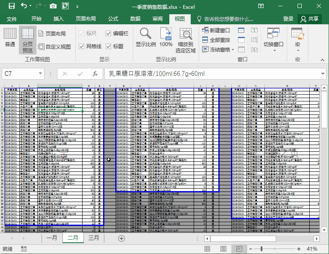Toggle the 编辑栏 formula bar checkbox
329x254 pixels.
pos(109,34)
